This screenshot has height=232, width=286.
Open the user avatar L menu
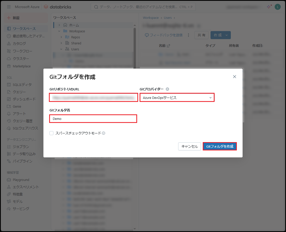tap(278, 7)
